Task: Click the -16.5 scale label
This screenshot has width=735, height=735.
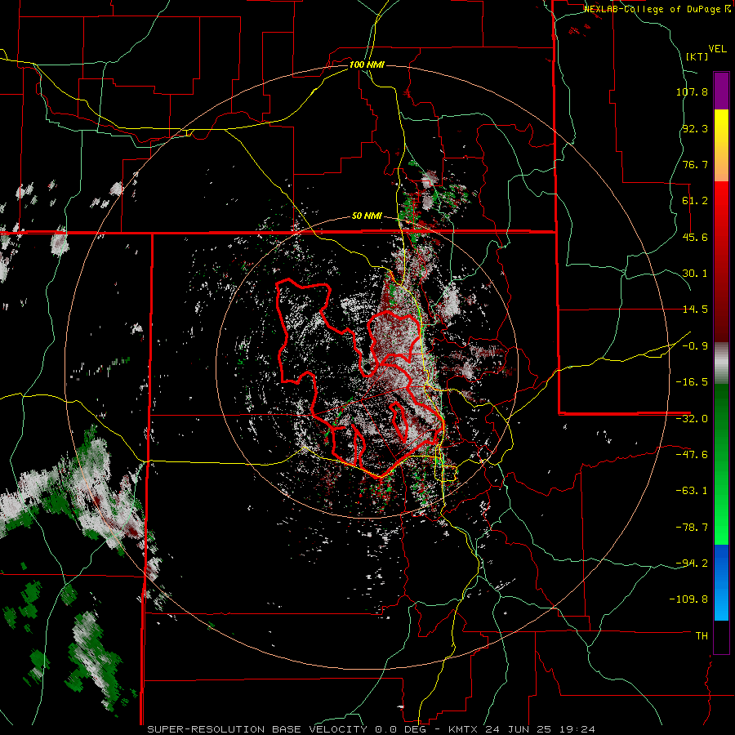Action: point(692,382)
